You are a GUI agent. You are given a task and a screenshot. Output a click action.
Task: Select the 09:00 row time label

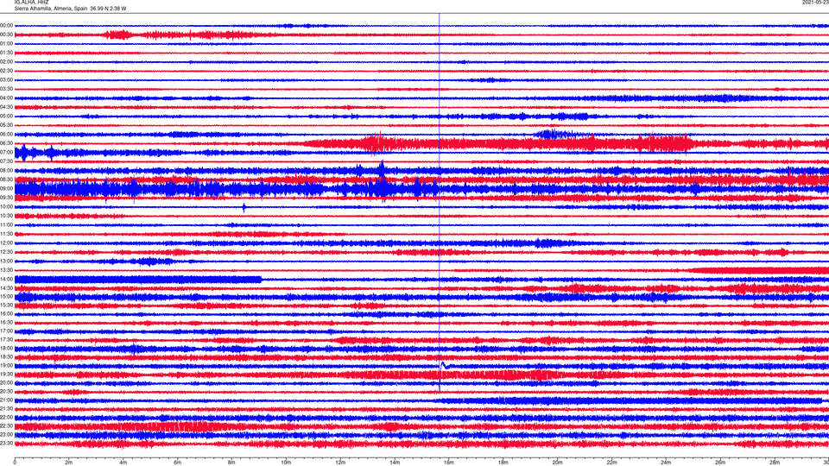click(6, 189)
